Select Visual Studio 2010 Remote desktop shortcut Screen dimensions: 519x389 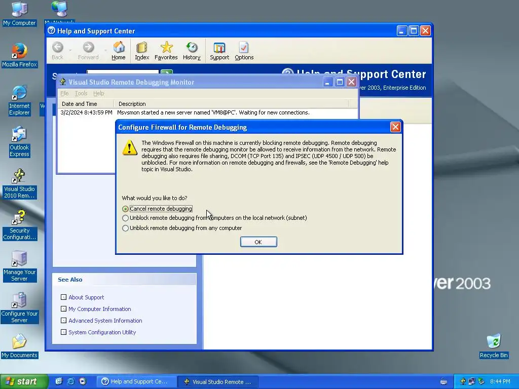pyautogui.click(x=20, y=183)
